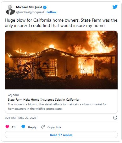Like the tweet with heart icon

[x=7, y=127]
